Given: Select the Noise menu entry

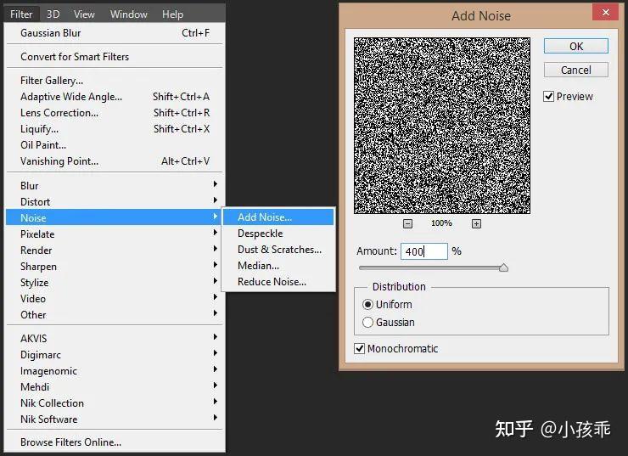Looking at the screenshot, I should click(115, 217).
